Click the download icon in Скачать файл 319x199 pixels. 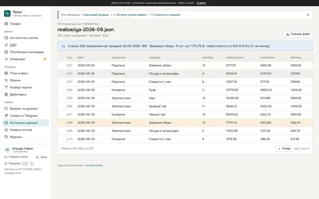click(288, 34)
